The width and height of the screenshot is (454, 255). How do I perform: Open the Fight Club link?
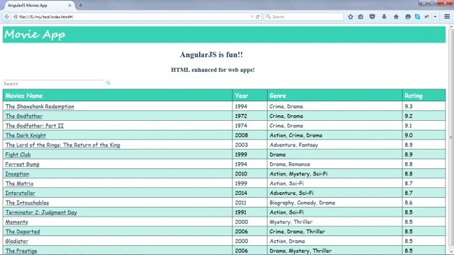(x=18, y=154)
